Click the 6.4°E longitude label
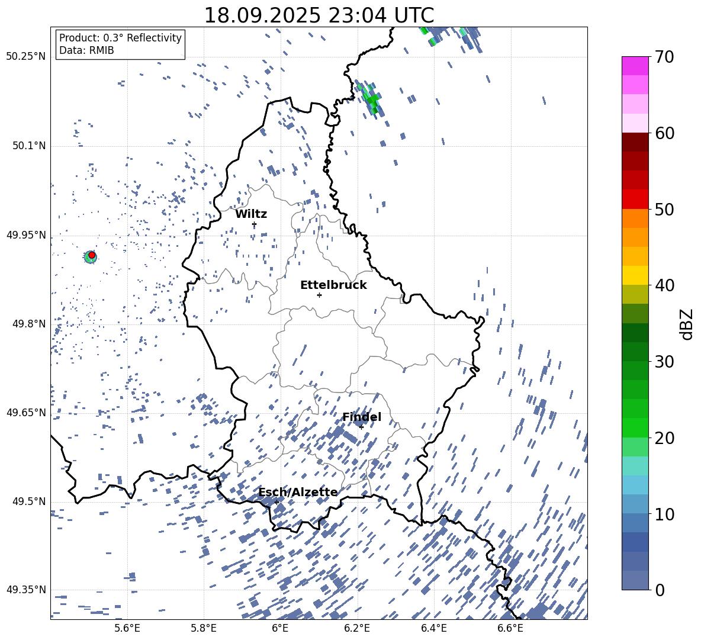This screenshot has height=640, width=701. click(433, 628)
